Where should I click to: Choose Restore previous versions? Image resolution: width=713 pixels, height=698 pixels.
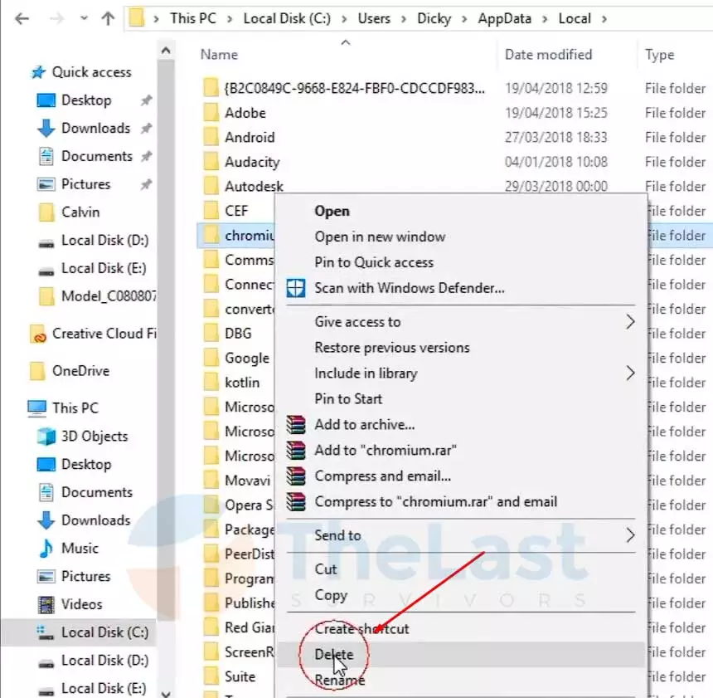(x=392, y=348)
